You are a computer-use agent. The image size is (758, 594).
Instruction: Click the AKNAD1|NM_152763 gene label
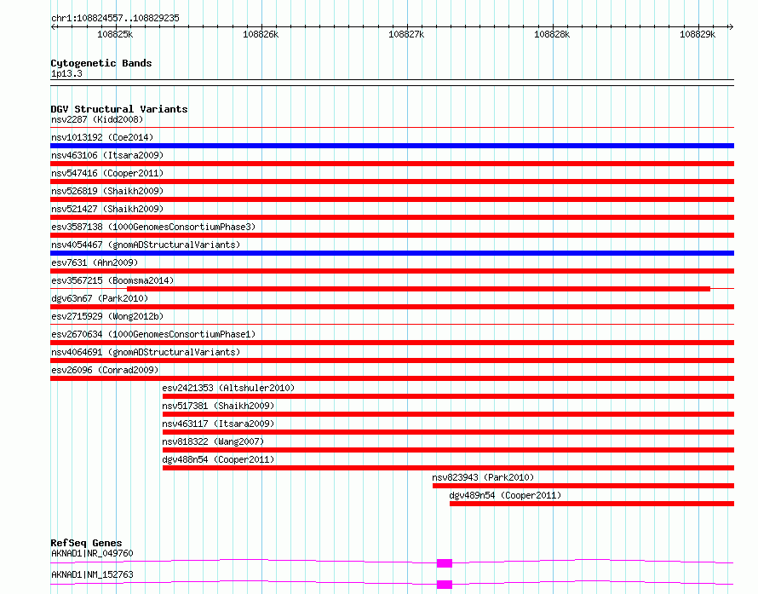(x=92, y=574)
